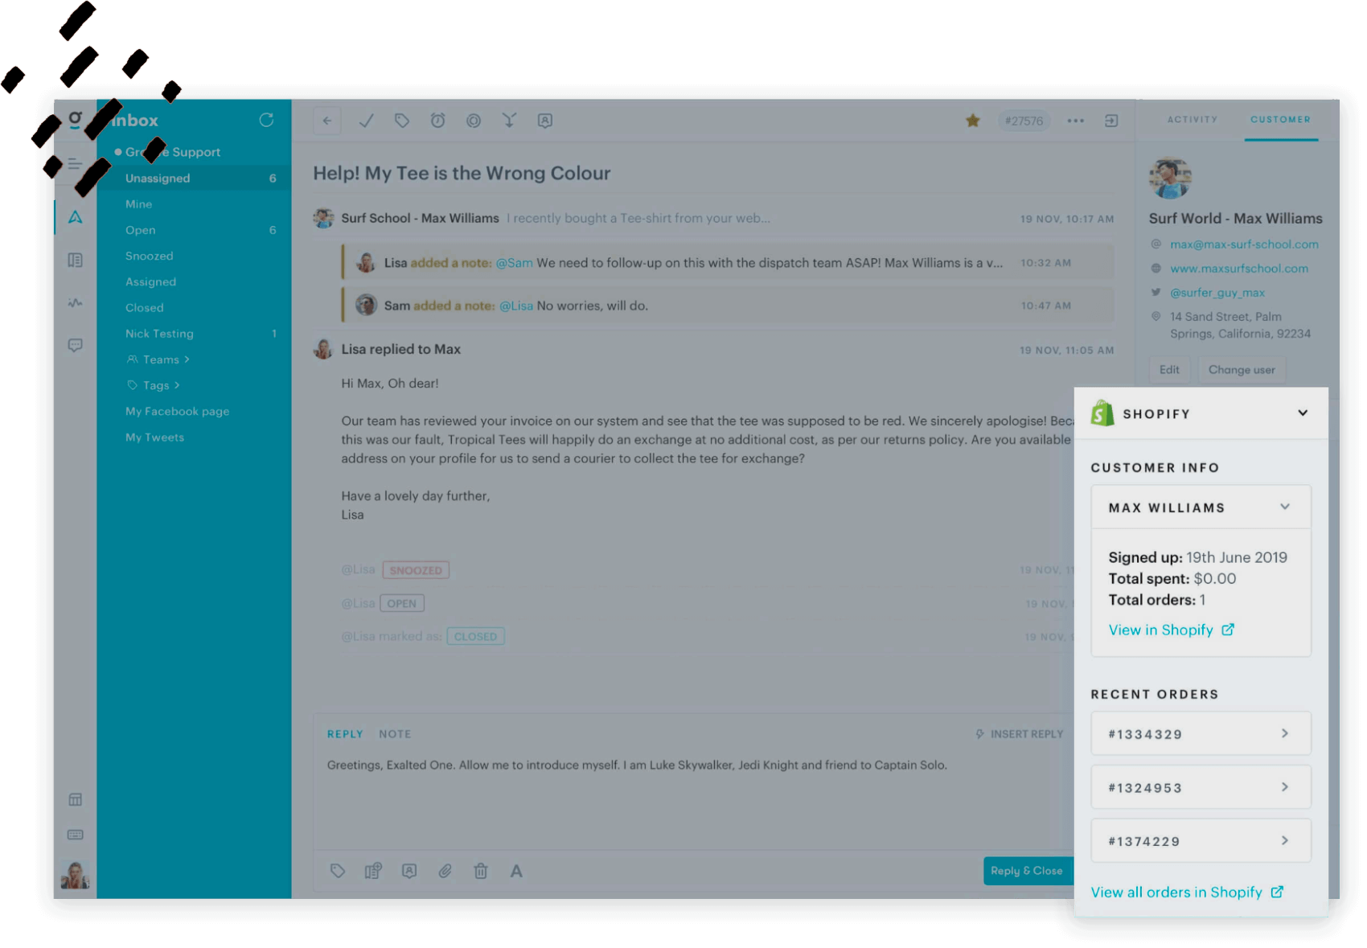Select the Nick Testing folder
The width and height of the screenshot is (1367, 948).
(x=195, y=334)
